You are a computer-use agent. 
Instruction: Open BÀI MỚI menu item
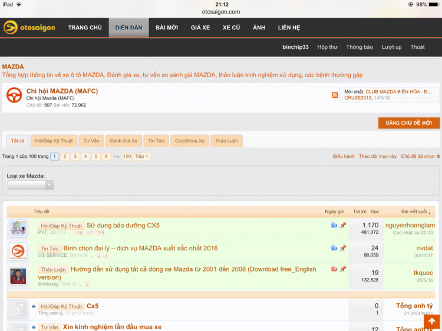click(x=167, y=28)
